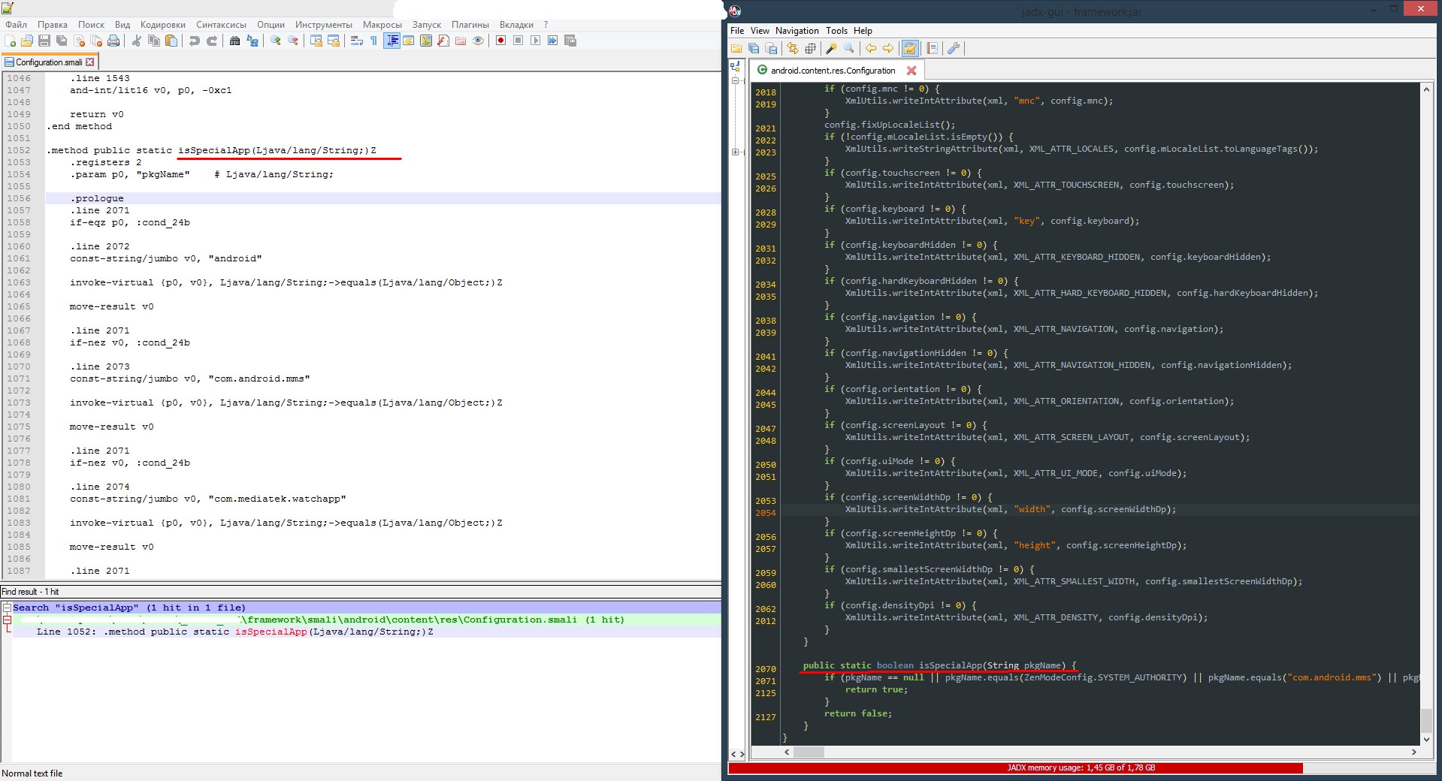The width and height of the screenshot is (1442, 781).
Task: Collapse the Configuration.smali file result node
Action: (x=7, y=620)
